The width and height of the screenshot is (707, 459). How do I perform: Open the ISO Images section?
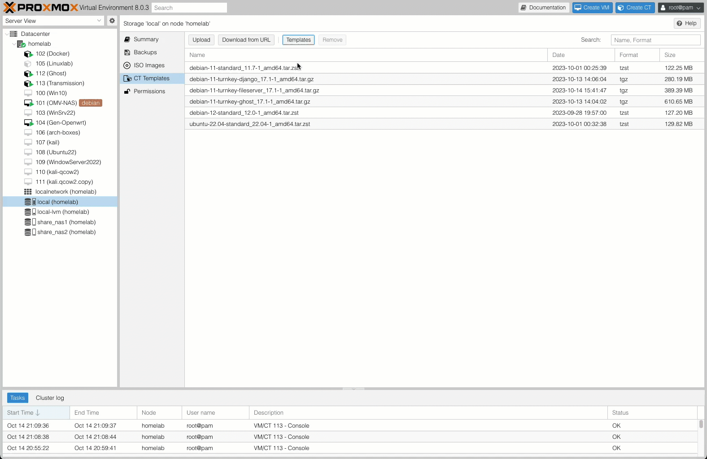pos(152,65)
